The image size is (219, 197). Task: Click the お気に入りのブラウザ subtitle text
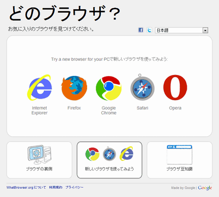tap(51, 29)
